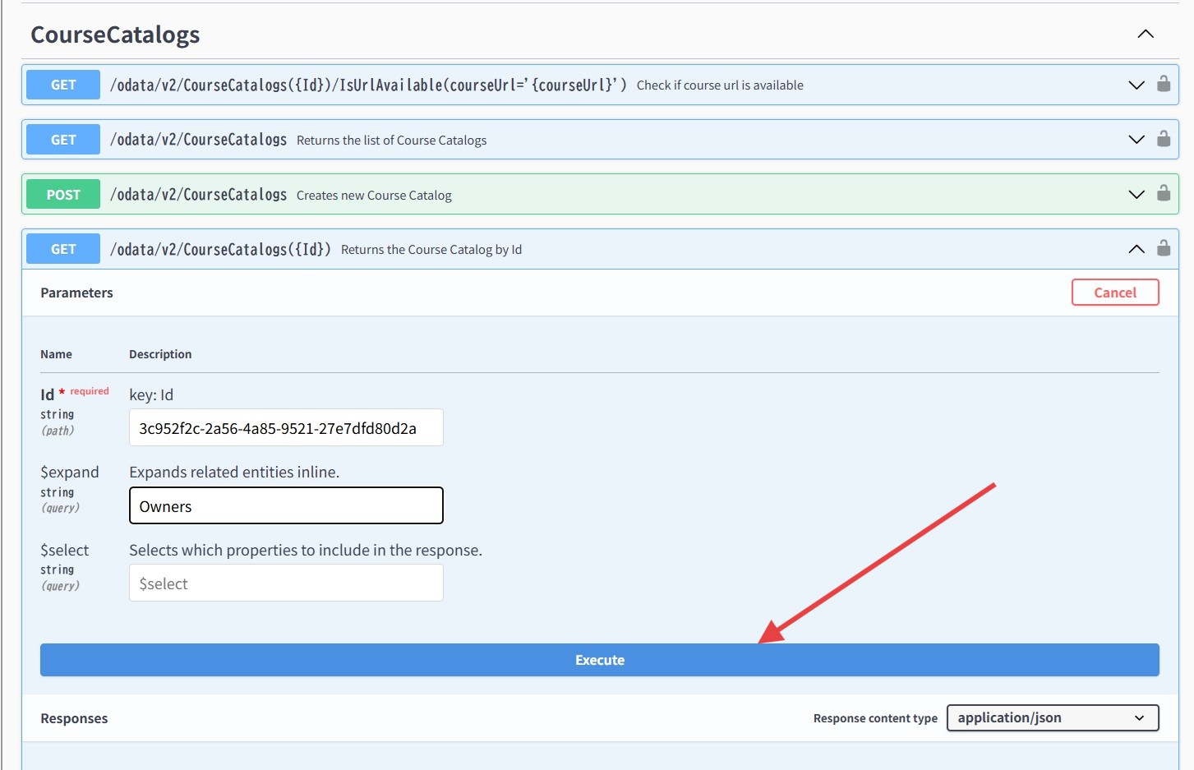Click the Responses heading
Viewport: 1194px width, 770px height.
[74, 718]
